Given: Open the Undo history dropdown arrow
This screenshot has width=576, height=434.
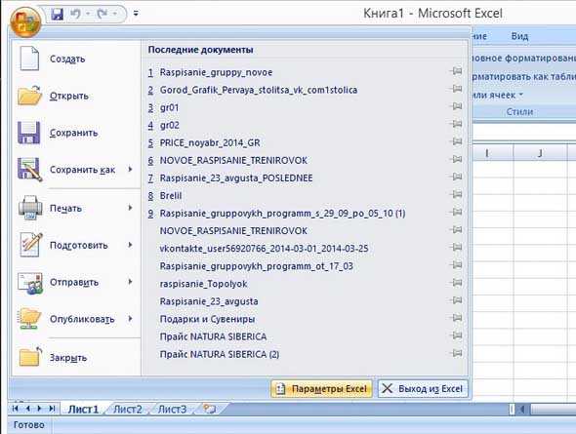Looking at the screenshot, I should coord(88,14).
